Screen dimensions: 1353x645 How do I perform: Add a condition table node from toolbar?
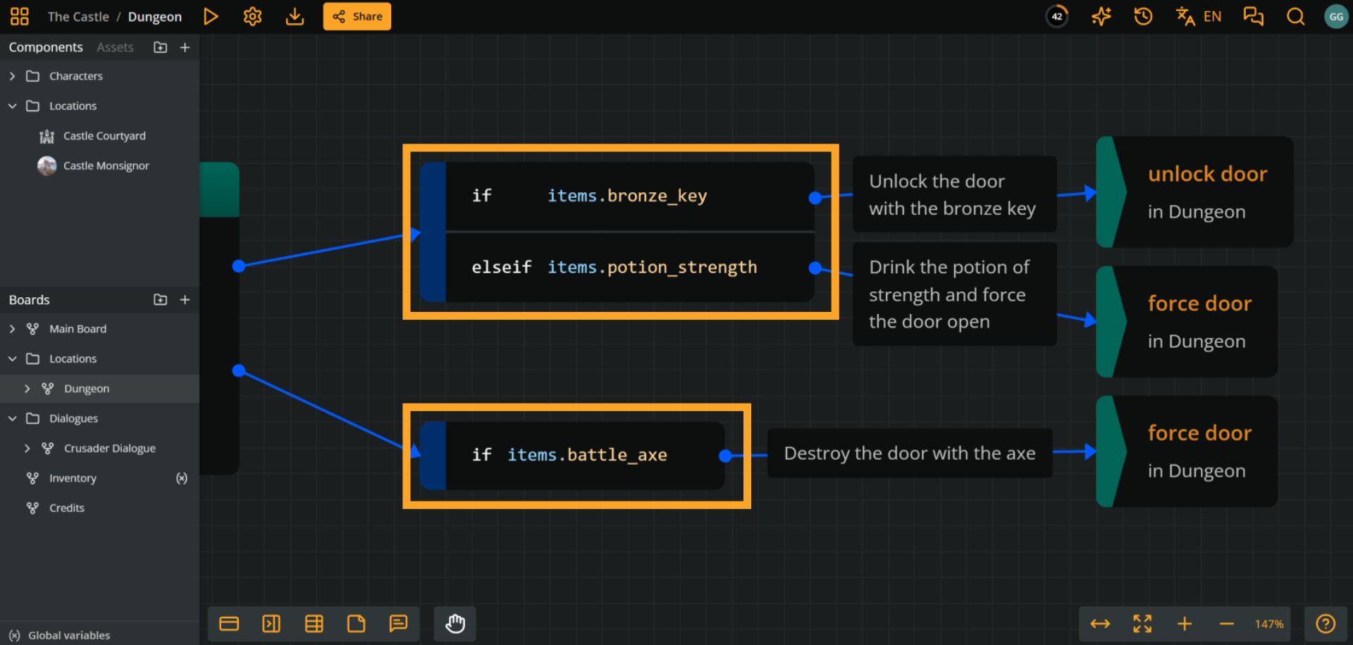pyautogui.click(x=314, y=624)
